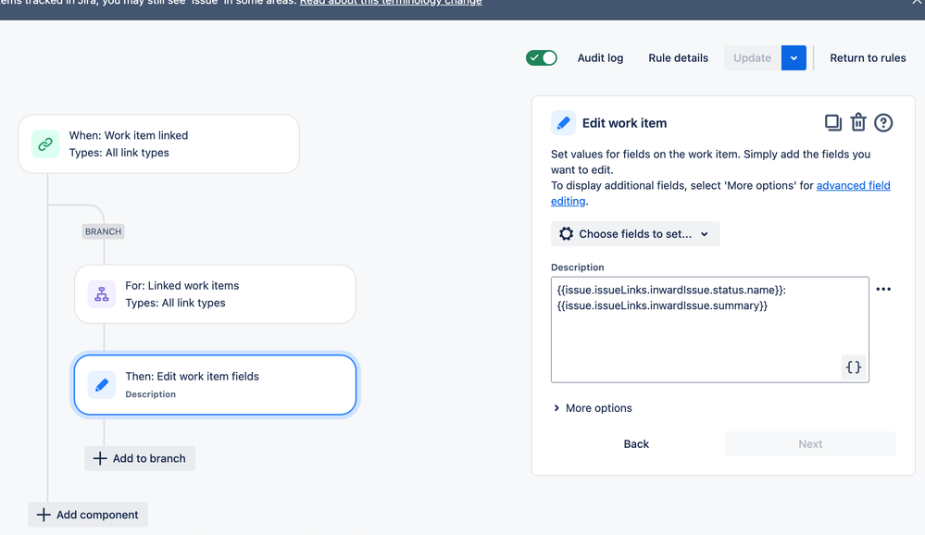Click the Edit work item pencil icon
Image resolution: width=925 pixels, height=535 pixels.
point(563,123)
